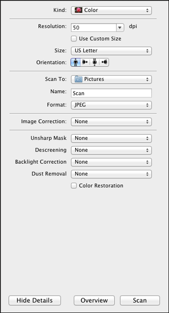Select the upright portrait orientation icon

(x=76, y=62)
